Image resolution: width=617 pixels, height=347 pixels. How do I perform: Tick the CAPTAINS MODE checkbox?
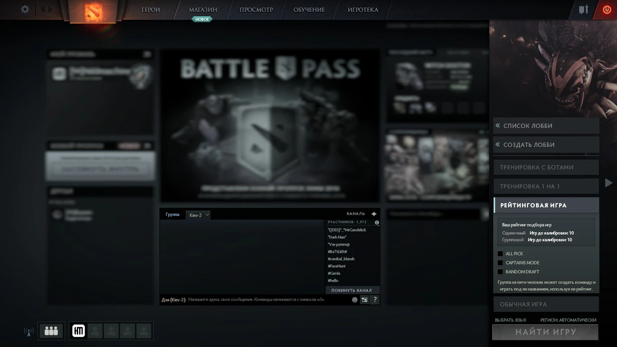point(500,263)
